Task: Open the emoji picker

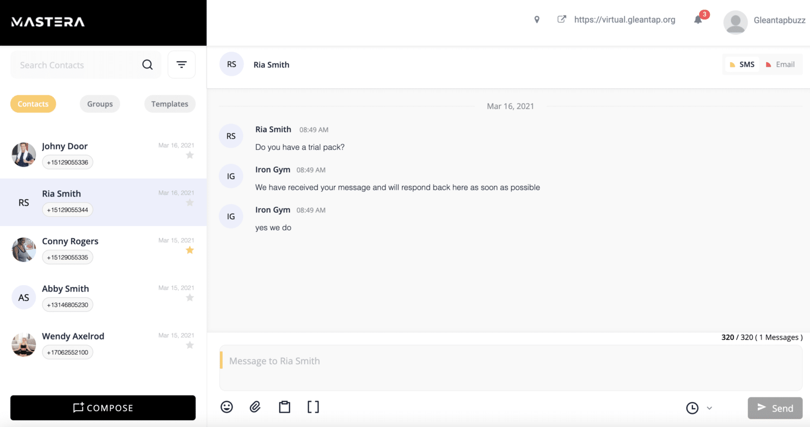Action: 227,406
